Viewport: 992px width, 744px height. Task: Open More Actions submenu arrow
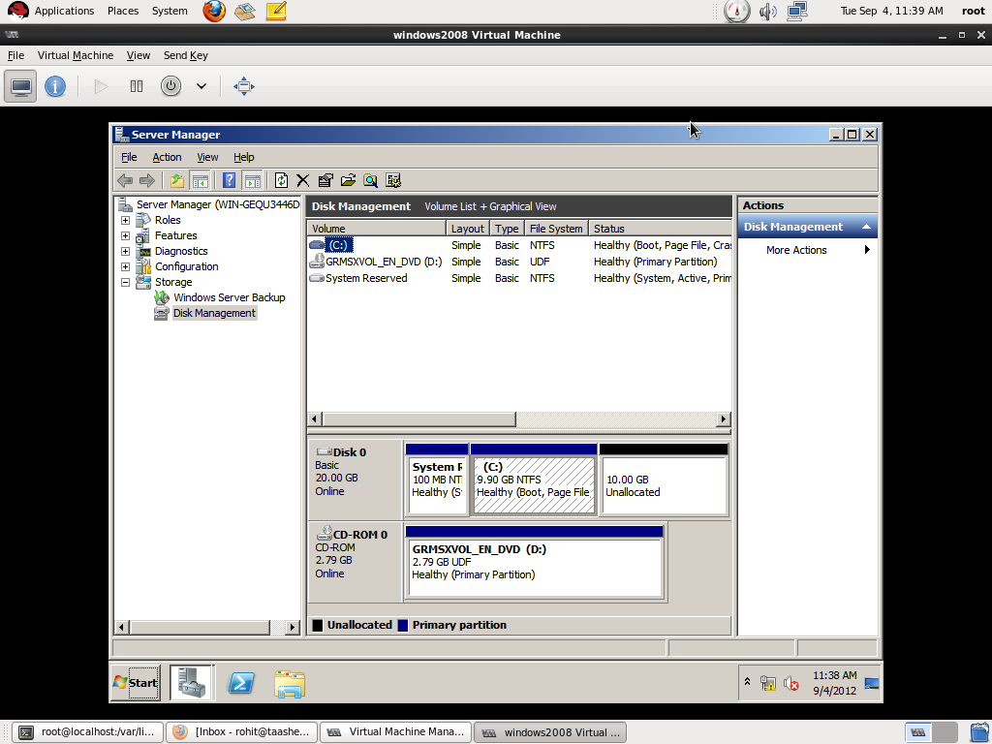867,250
